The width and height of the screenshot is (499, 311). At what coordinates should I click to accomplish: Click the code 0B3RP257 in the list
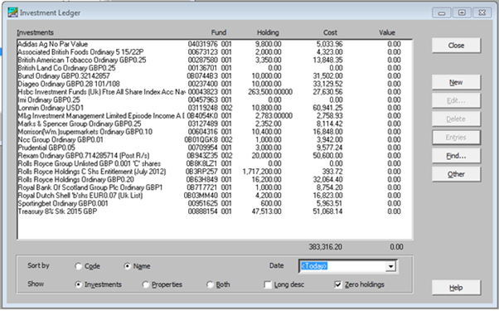[201, 171]
